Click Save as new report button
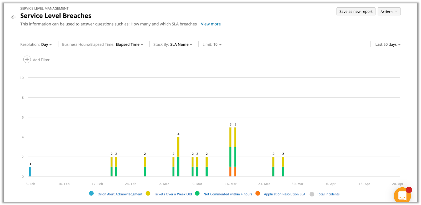 [356, 12]
